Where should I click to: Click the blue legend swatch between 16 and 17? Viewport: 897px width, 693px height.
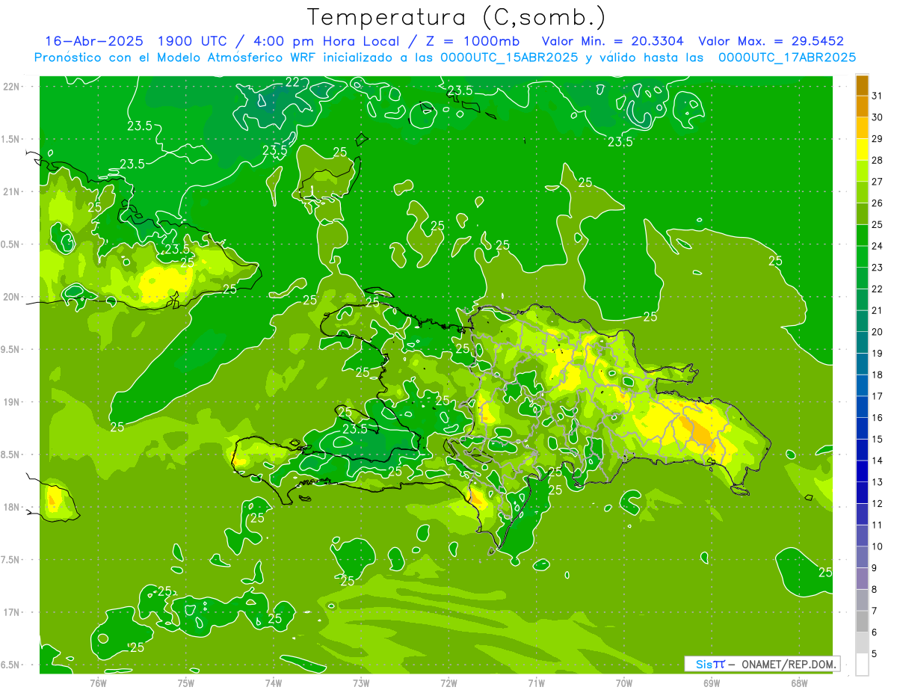coord(862,407)
